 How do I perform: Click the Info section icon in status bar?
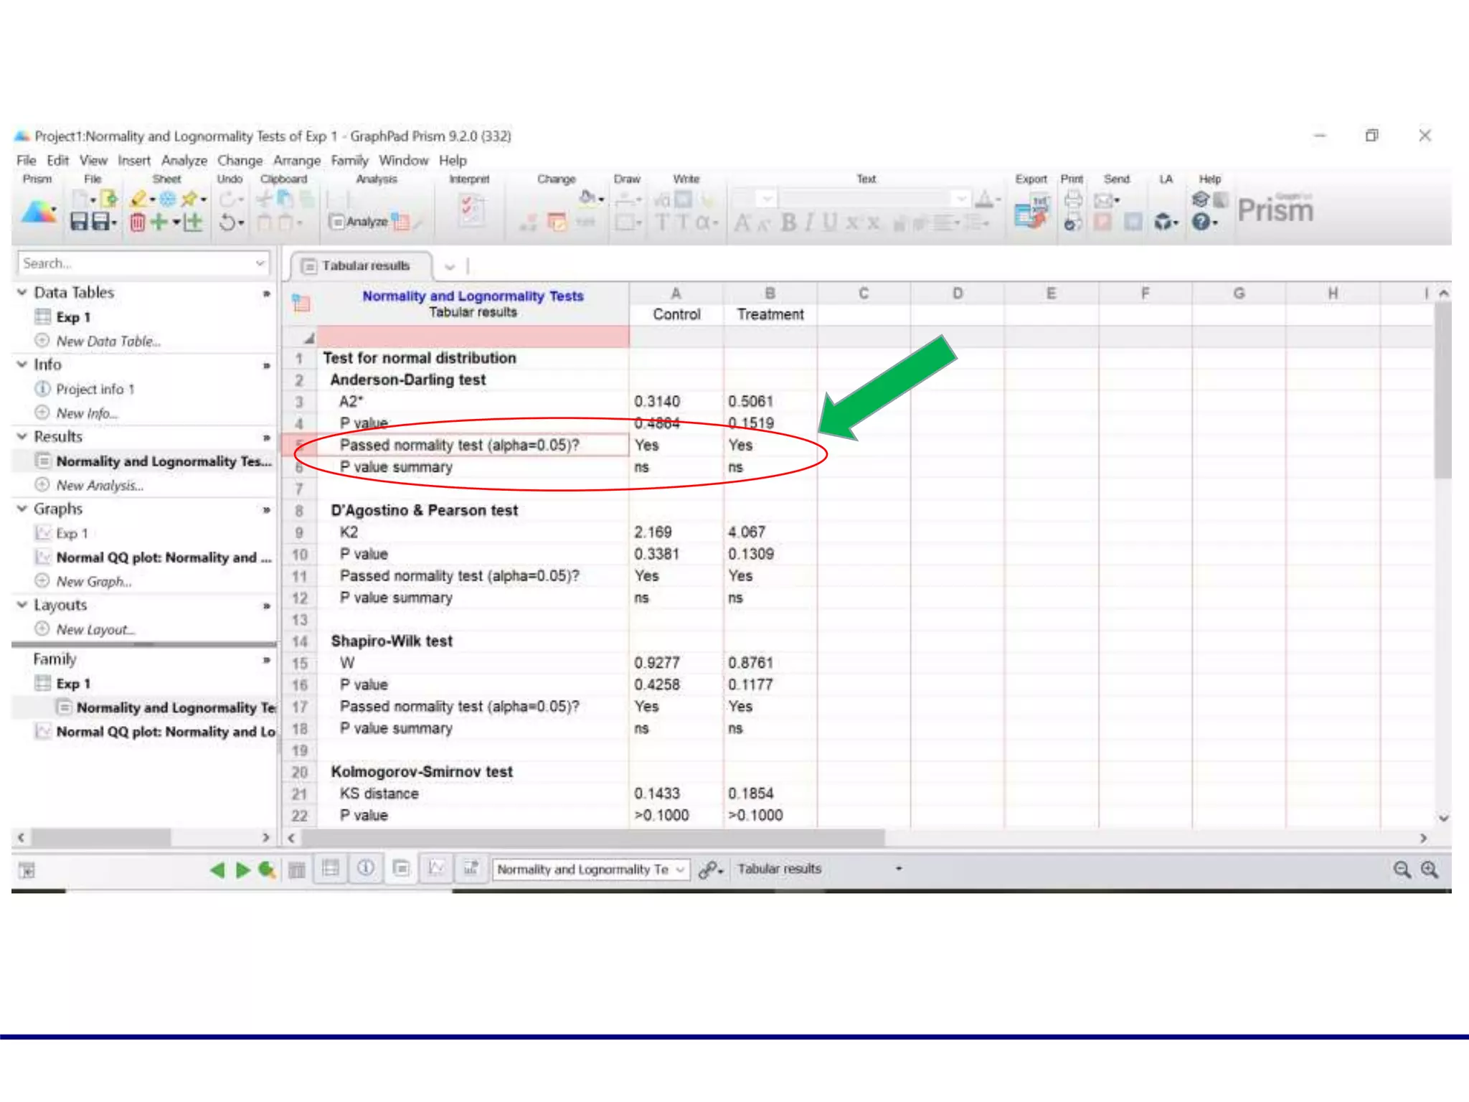pyautogui.click(x=366, y=869)
